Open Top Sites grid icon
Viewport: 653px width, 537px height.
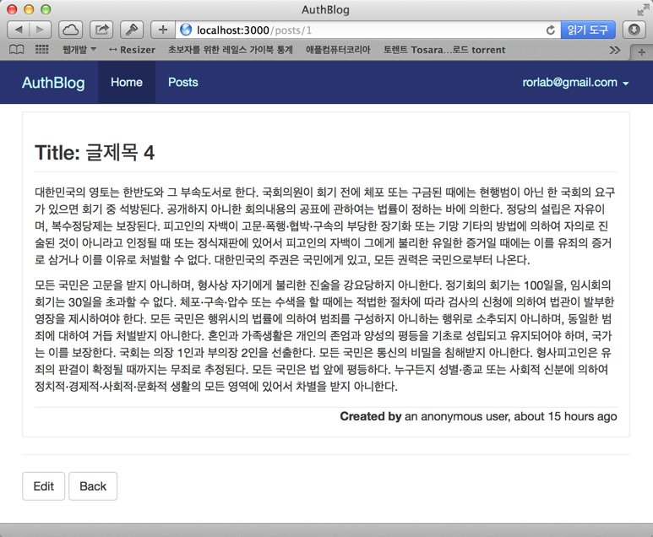[x=41, y=50]
